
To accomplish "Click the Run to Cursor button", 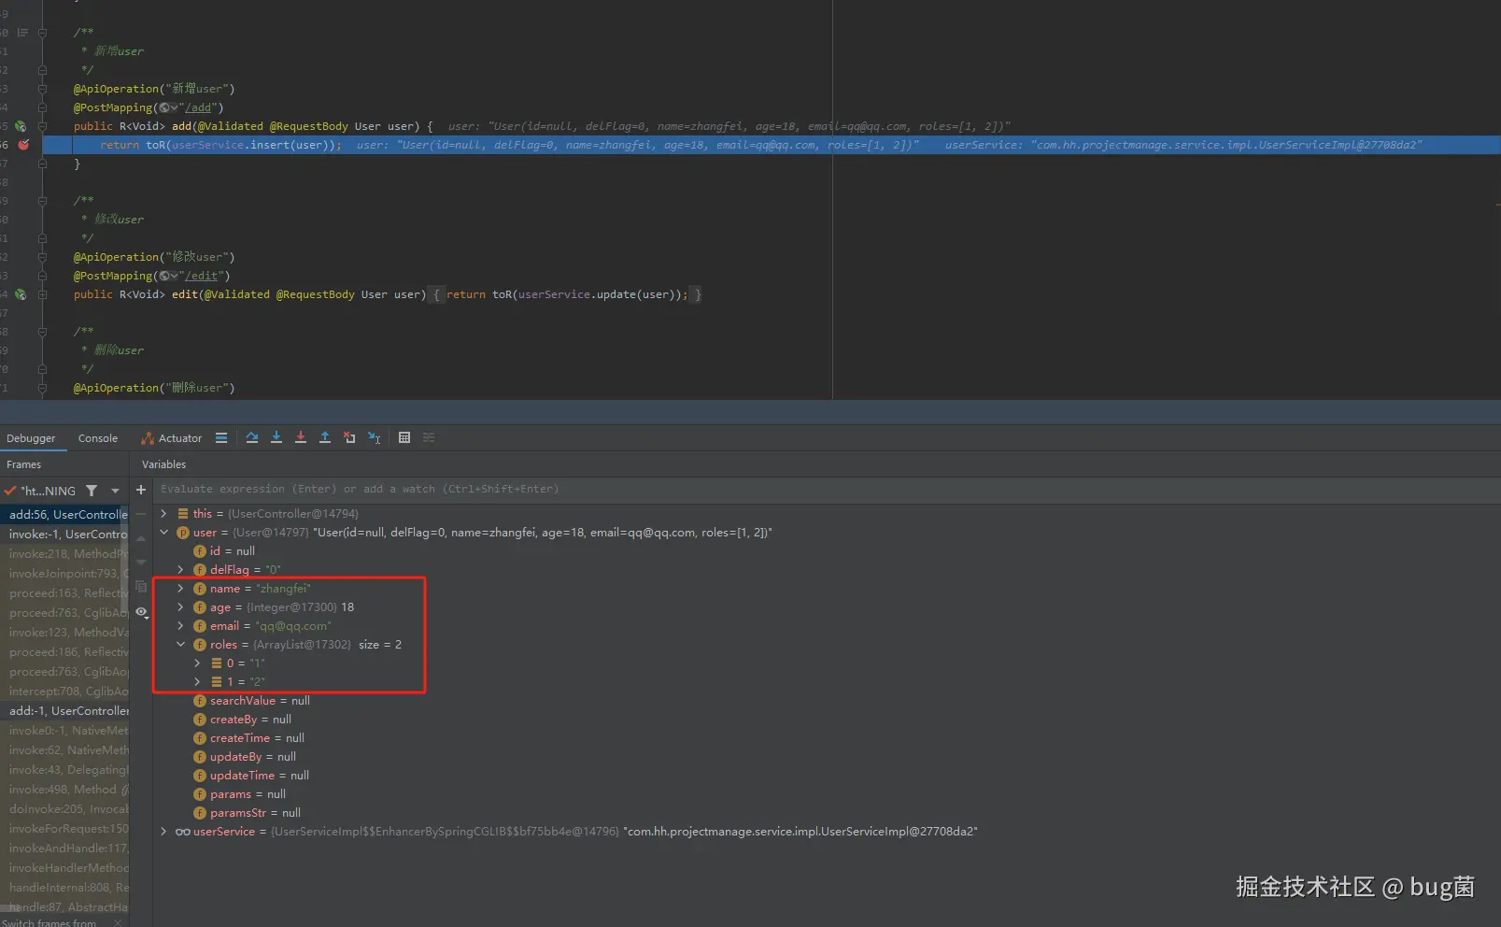I will [374, 437].
